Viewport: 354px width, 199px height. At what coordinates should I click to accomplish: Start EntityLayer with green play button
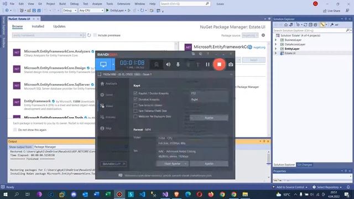pyautogui.click(x=107, y=11)
